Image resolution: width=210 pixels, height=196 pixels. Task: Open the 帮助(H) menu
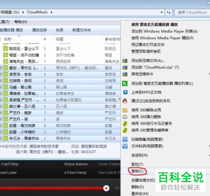point(21,22)
